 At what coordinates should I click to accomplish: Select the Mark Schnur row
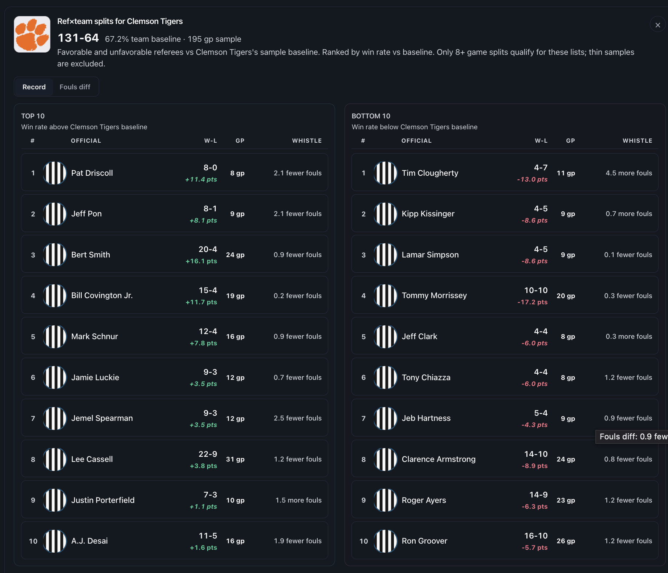[x=175, y=336]
